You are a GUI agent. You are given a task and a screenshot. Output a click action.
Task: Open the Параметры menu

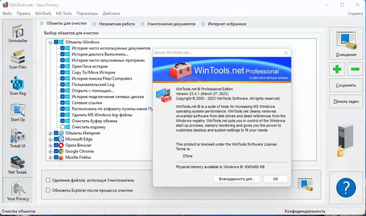pyautogui.click(x=87, y=14)
